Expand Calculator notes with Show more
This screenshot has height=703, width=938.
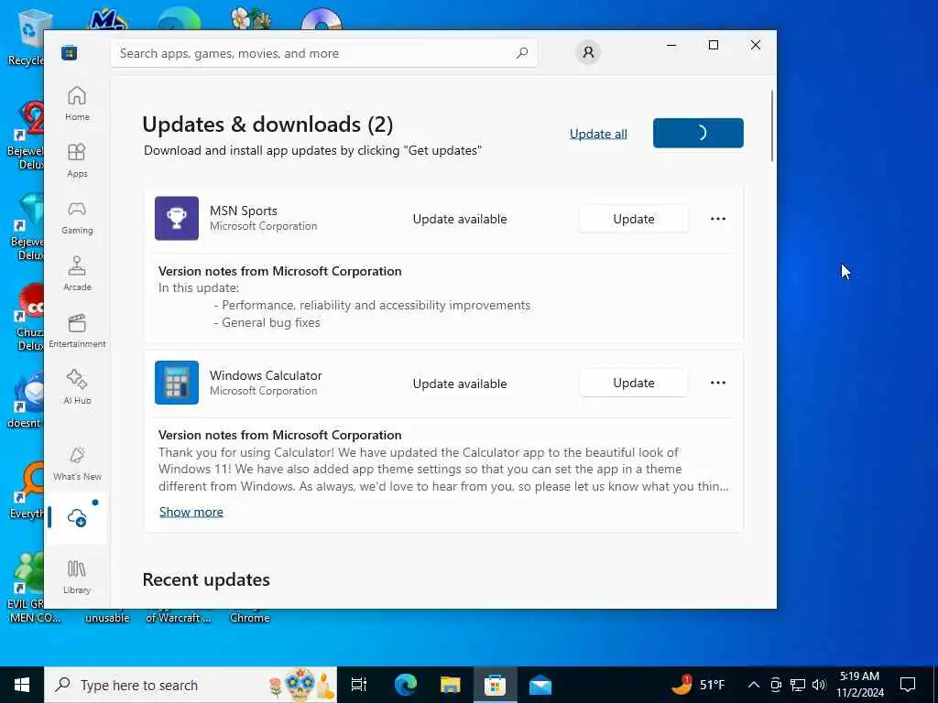point(191,512)
